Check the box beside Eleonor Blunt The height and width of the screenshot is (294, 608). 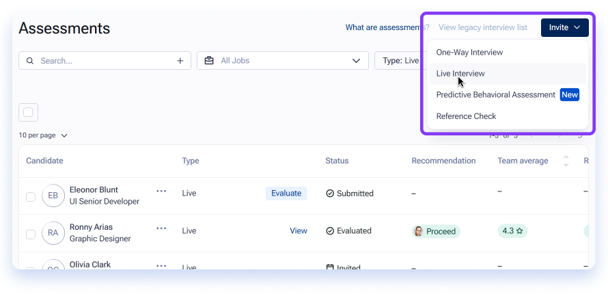(x=31, y=197)
